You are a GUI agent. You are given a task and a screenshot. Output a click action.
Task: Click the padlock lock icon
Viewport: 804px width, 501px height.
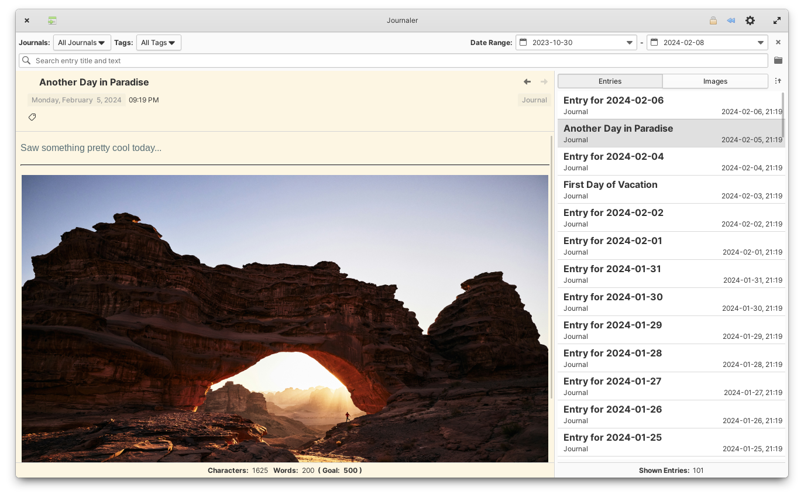pyautogui.click(x=713, y=20)
